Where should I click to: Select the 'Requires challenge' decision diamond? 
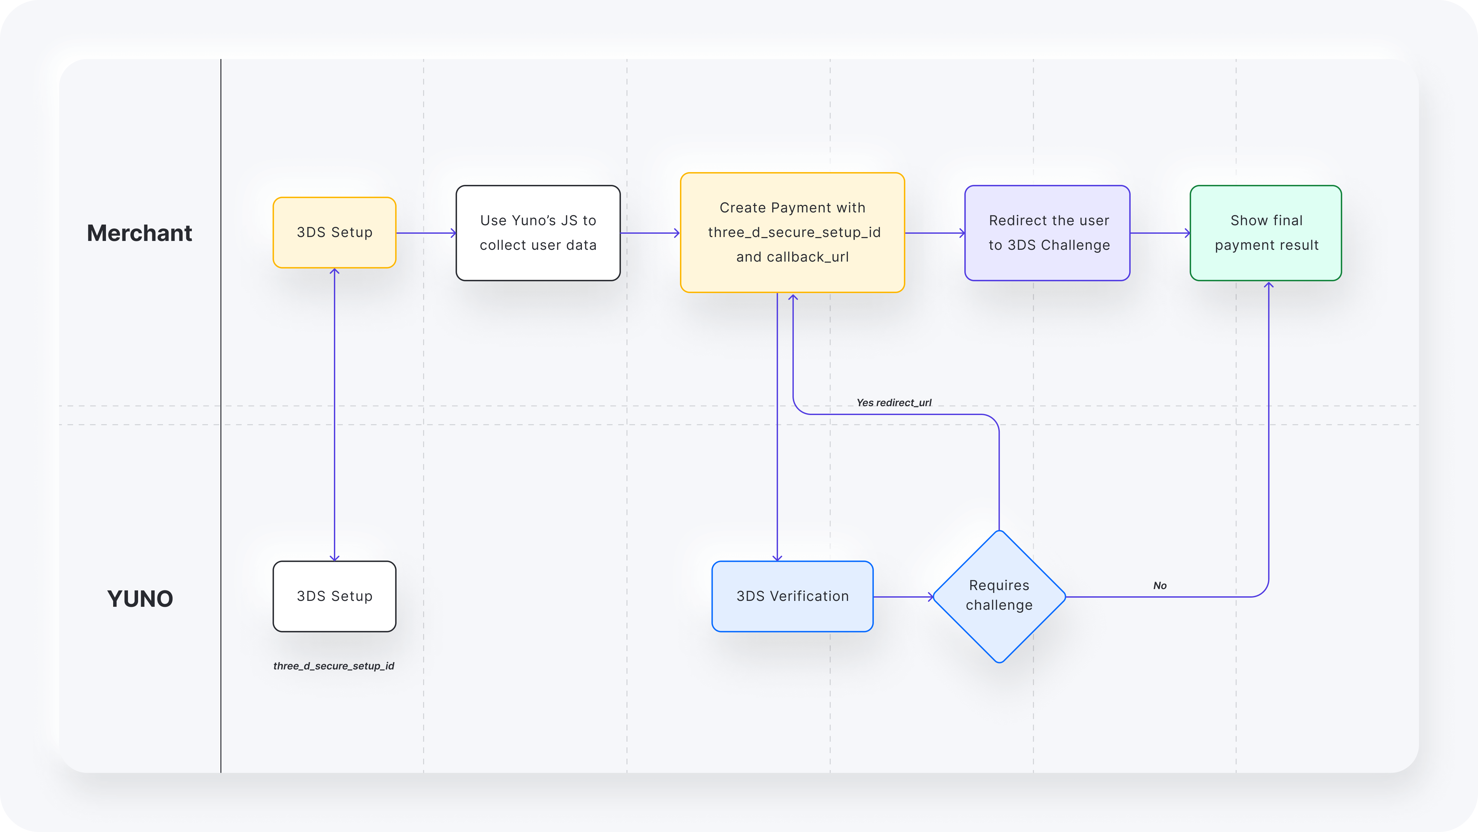click(999, 596)
